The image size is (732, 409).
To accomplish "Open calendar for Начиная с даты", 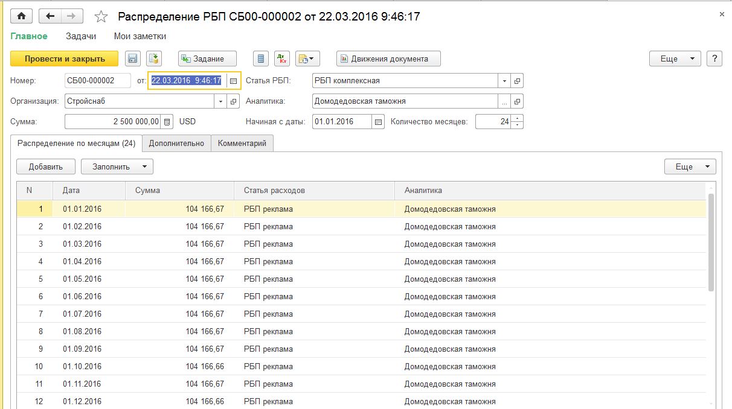I will coord(379,122).
